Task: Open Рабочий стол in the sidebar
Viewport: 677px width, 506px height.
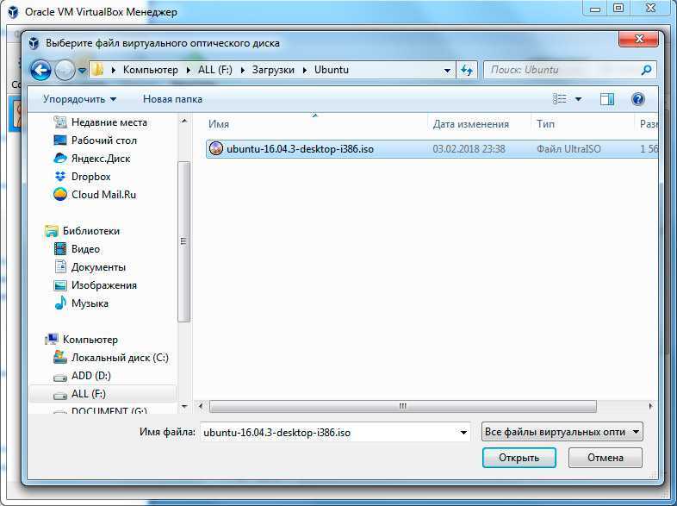Action: pyautogui.click(x=103, y=141)
